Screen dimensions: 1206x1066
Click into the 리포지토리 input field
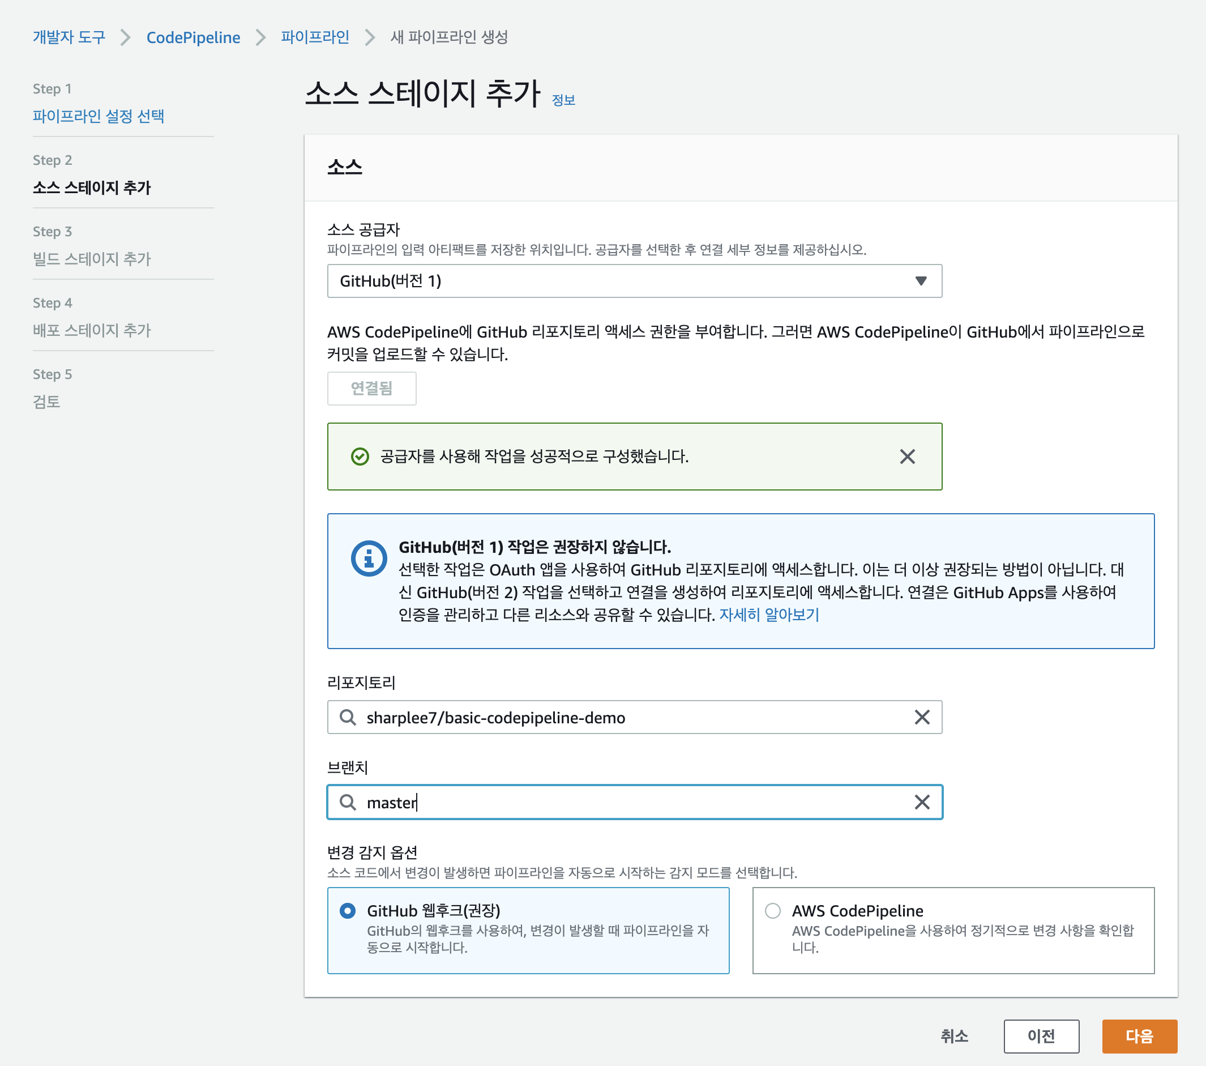[x=635, y=717]
